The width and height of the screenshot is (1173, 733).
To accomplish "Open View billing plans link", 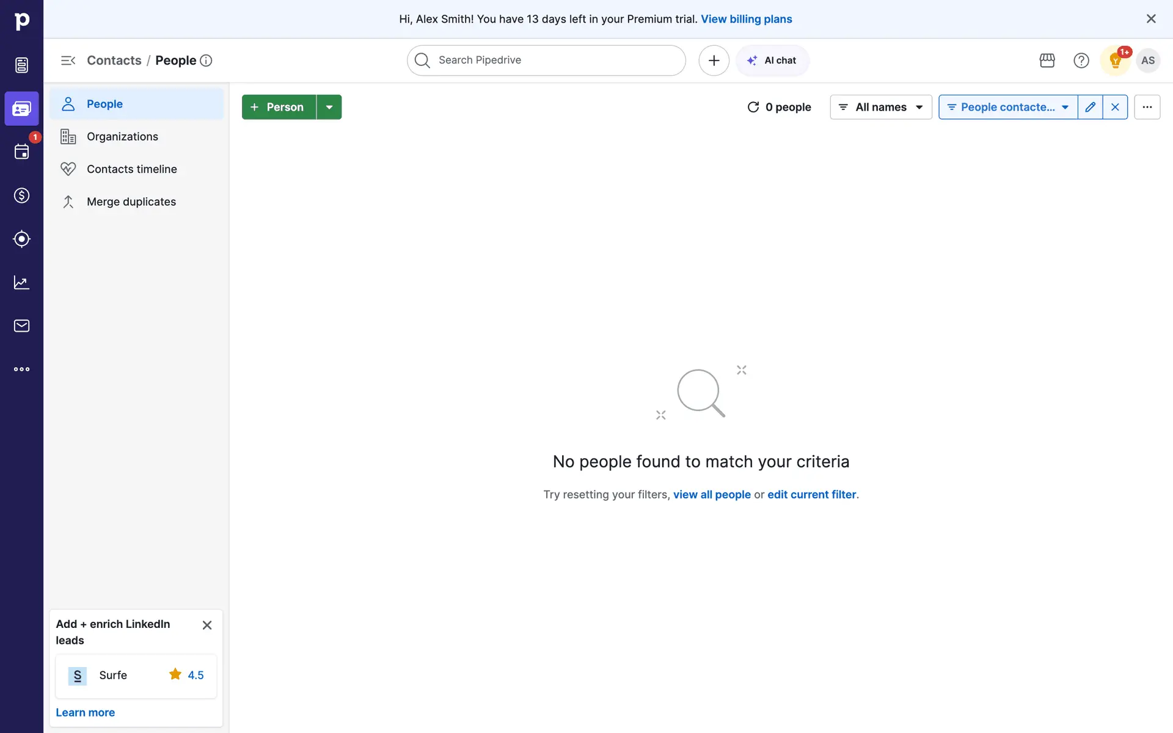I will click(746, 19).
